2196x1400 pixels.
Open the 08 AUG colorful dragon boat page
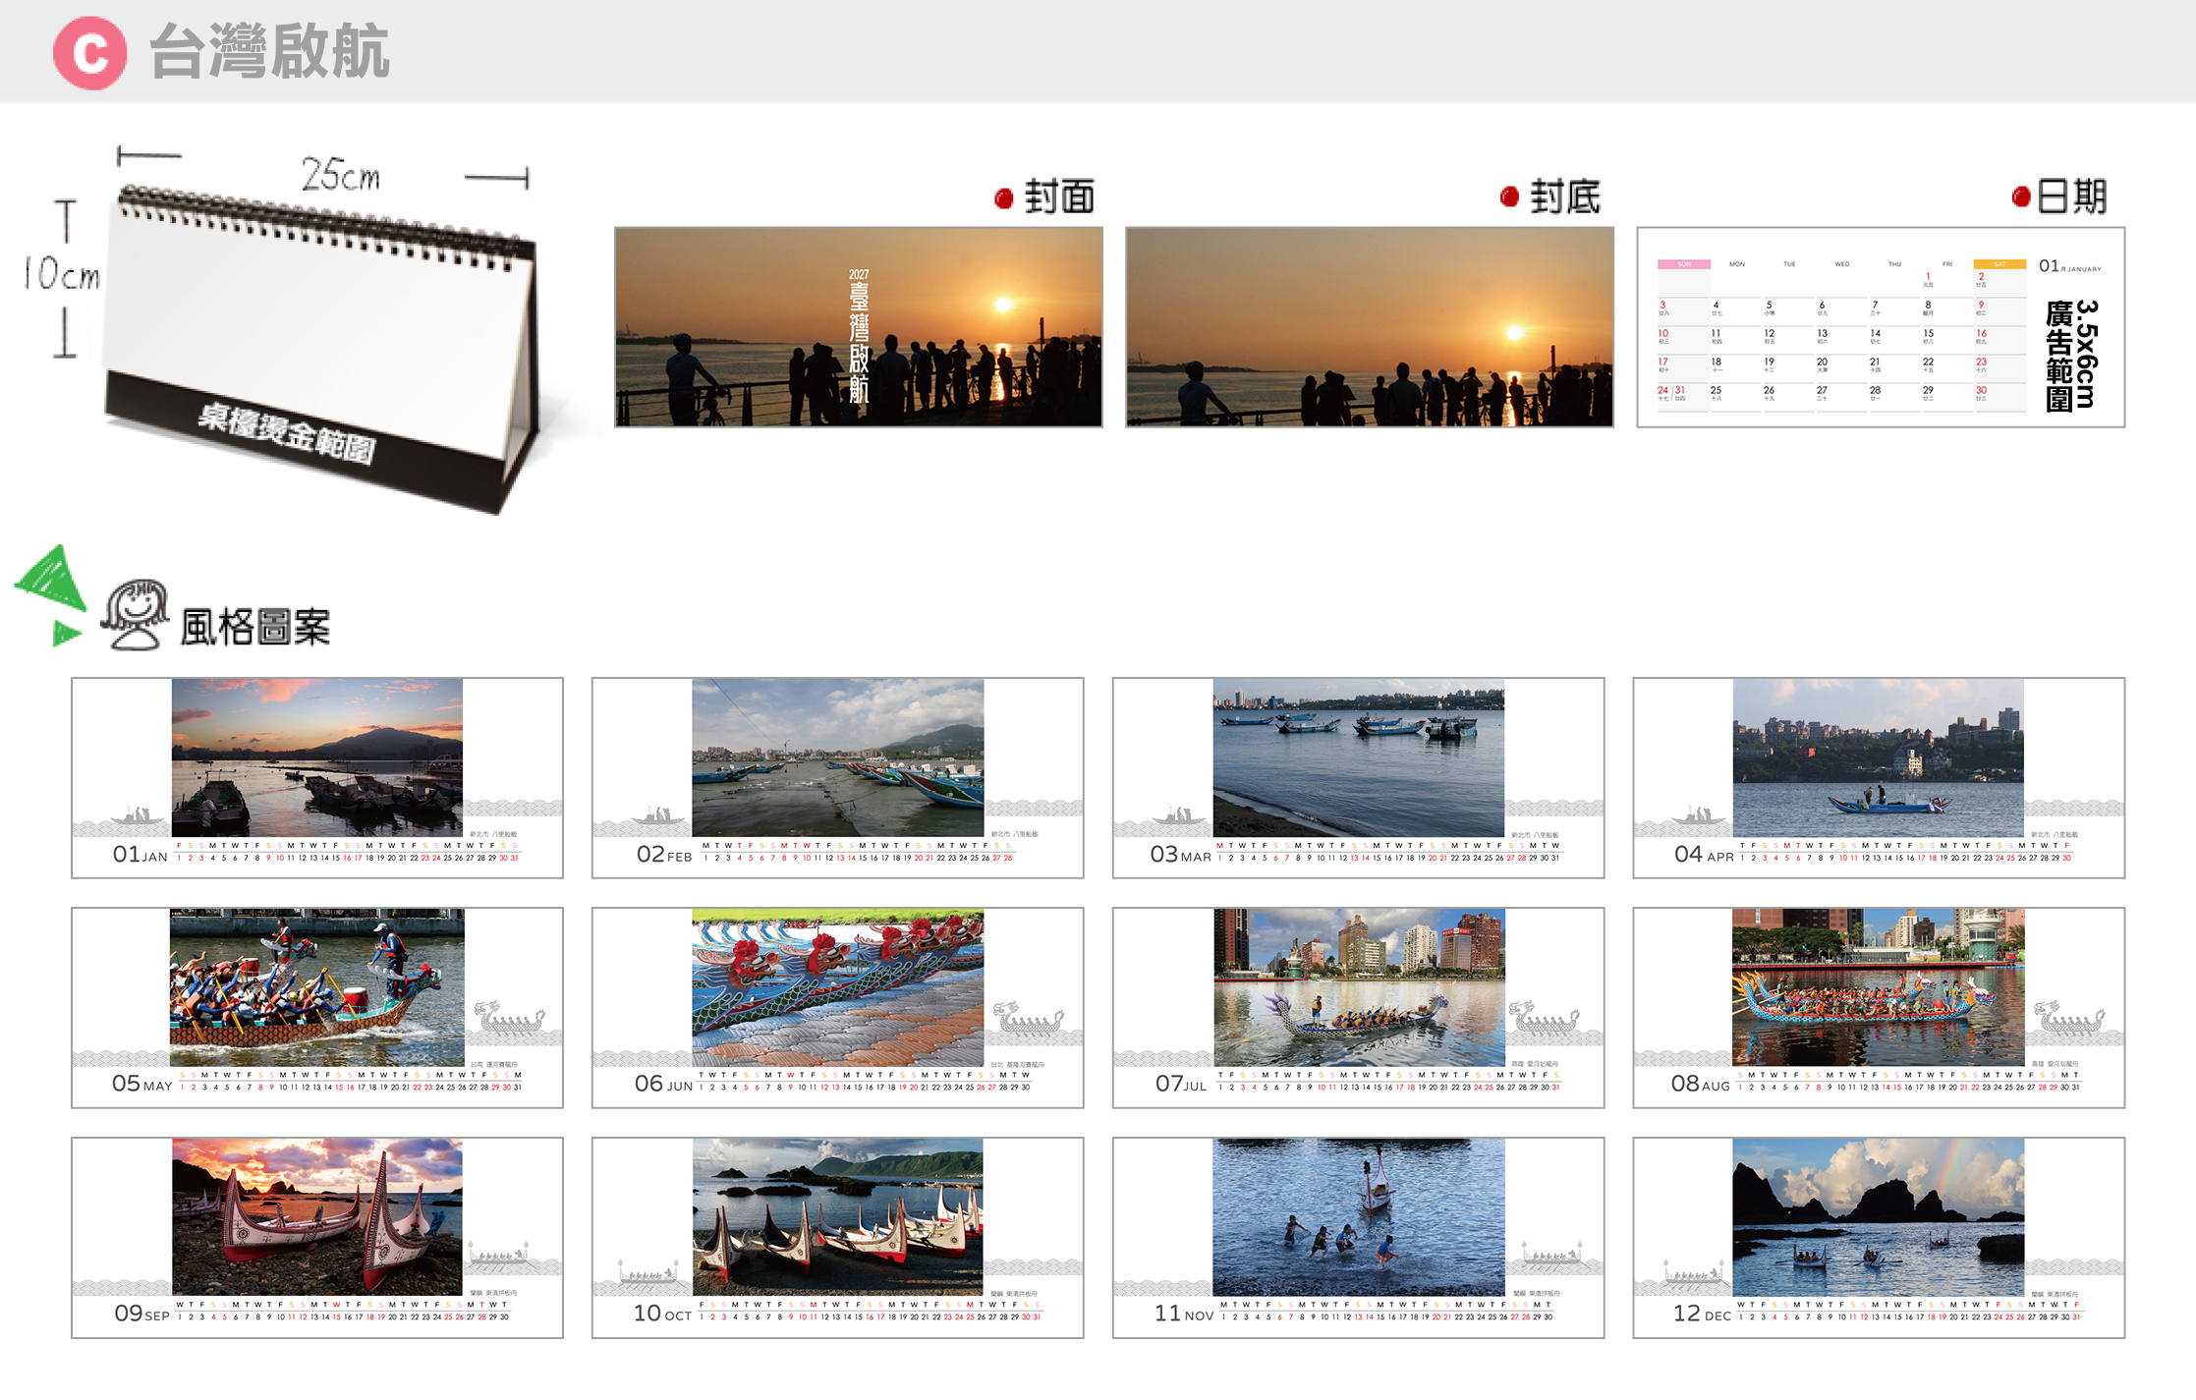(x=1879, y=1007)
